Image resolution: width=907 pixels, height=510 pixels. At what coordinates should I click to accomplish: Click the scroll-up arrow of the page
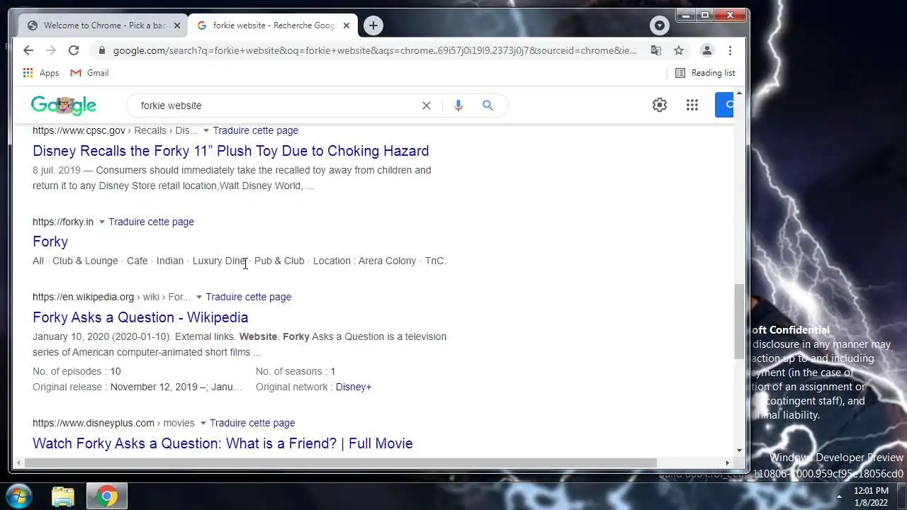pyautogui.click(x=739, y=93)
